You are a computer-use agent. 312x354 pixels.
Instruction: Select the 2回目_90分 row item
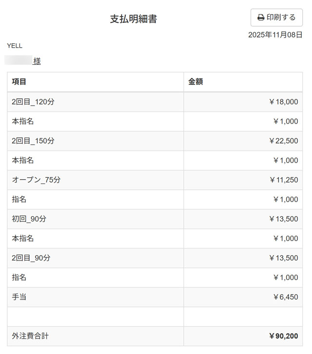(x=31, y=258)
